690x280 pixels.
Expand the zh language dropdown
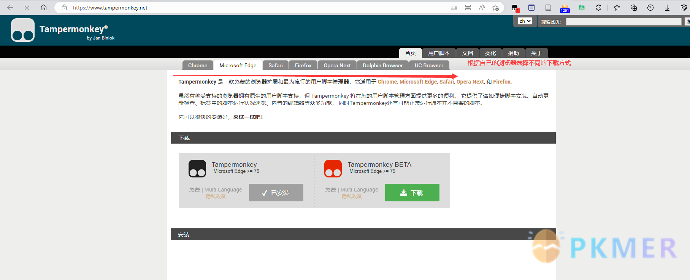pyautogui.click(x=525, y=21)
